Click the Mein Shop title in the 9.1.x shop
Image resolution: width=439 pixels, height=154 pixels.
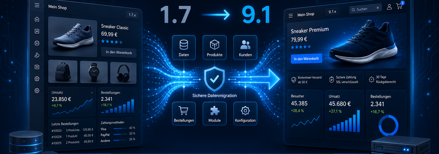(305, 14)
